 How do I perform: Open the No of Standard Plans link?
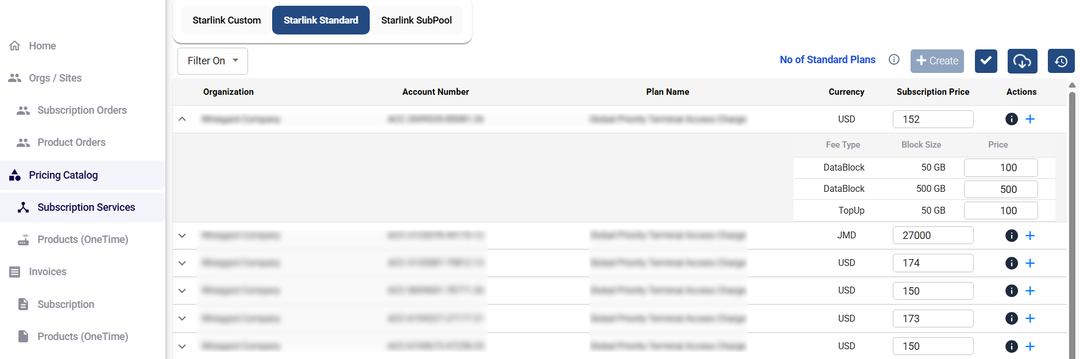coord(827,60)
